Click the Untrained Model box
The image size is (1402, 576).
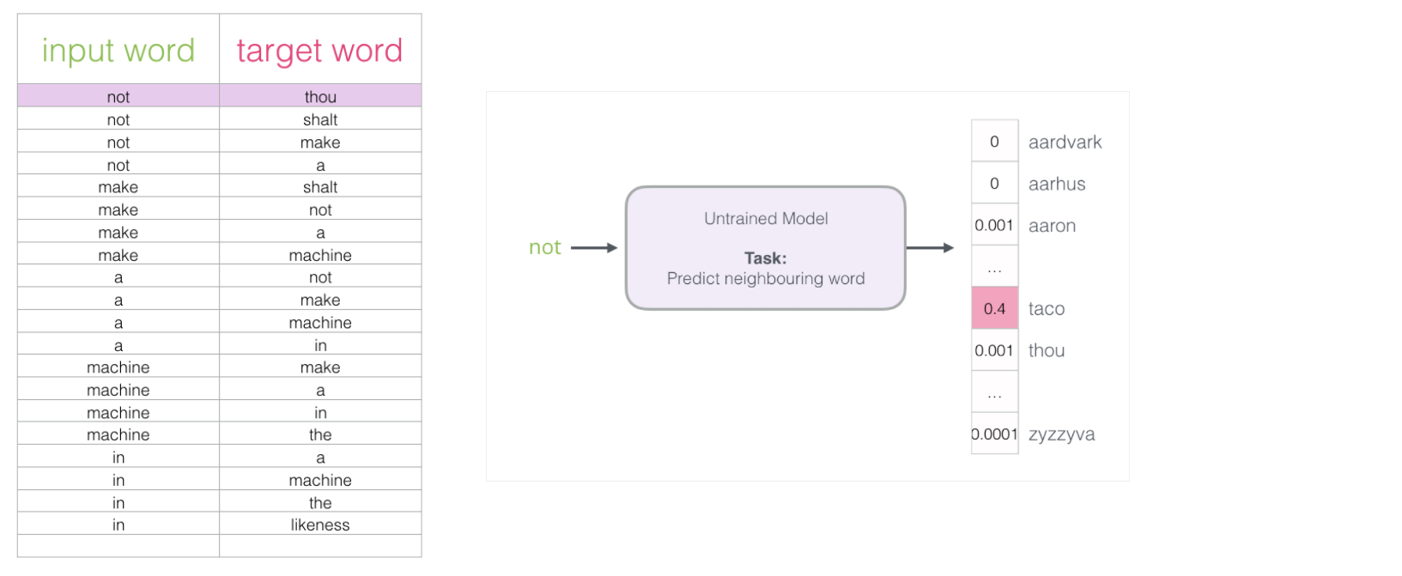point(765,247)
